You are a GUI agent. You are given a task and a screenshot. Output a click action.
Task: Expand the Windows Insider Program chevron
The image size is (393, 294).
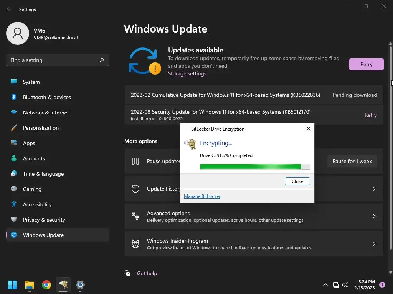(374, 244)
